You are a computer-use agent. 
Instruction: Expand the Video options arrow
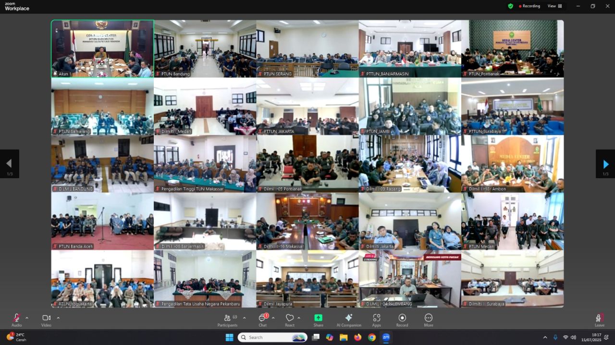pyautogui.click(x=58, y=318)
